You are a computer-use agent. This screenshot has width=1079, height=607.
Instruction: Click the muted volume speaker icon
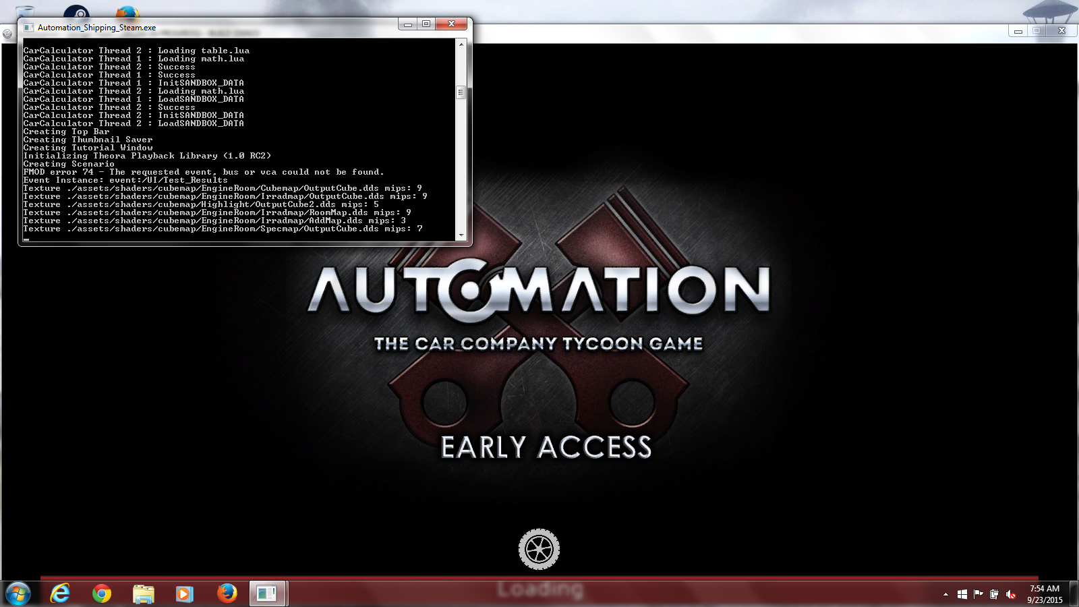(x=1010, y=594)
